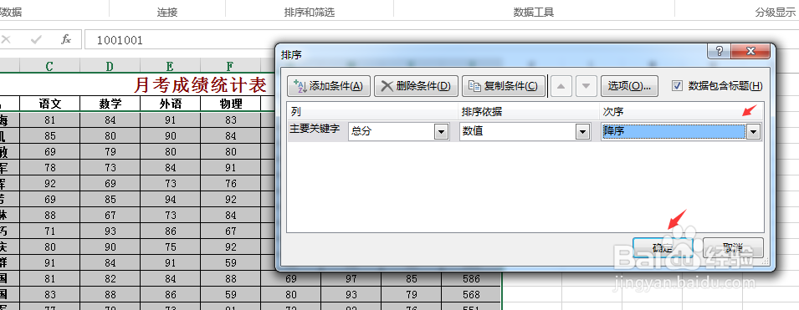Select column C header
799x310 pixels.
click(49, 66)
